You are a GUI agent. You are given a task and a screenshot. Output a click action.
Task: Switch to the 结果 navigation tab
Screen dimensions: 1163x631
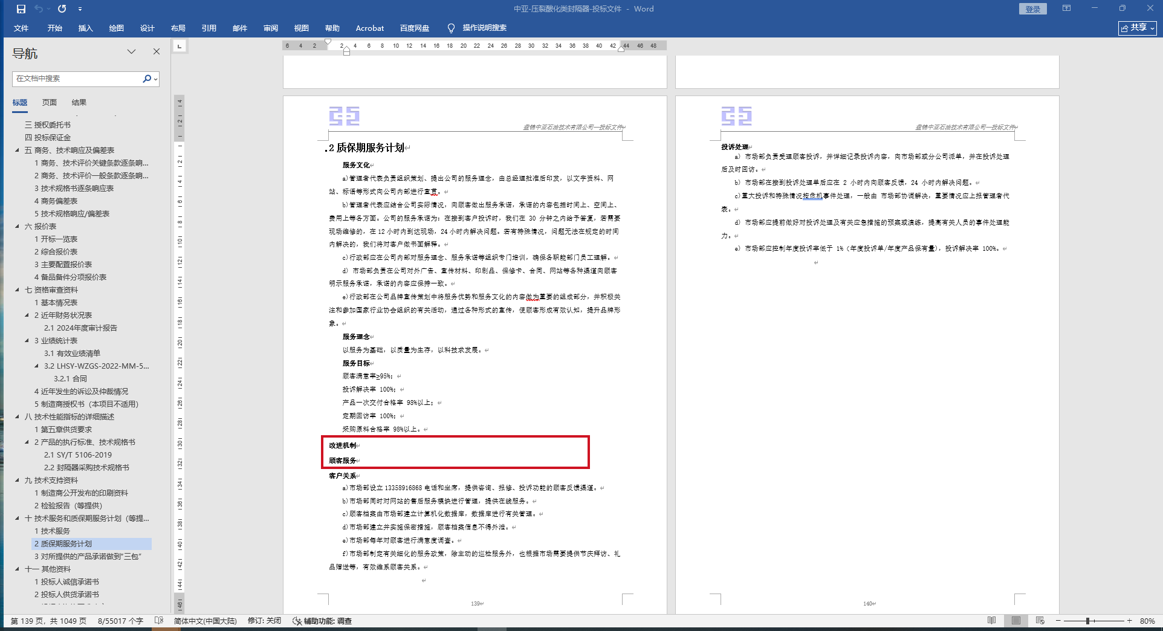click(x=79, y=102)
